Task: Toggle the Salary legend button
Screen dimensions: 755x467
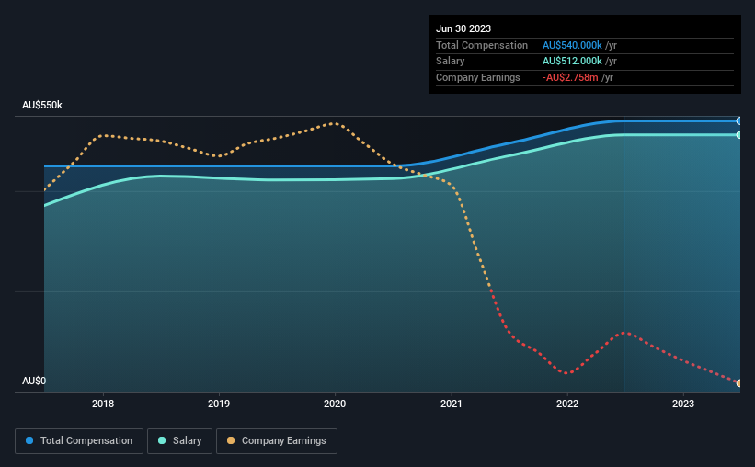Action: [179, 441]
